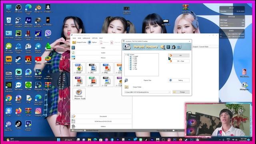This screenshot has height=144, width=256.
Task: Open the TASK menu
Action: 74,38
